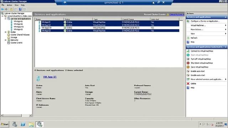Click the Connect to virtual machines icon
Screen dimensions: 228x128
pyautogui.click(x=188, y=51)
